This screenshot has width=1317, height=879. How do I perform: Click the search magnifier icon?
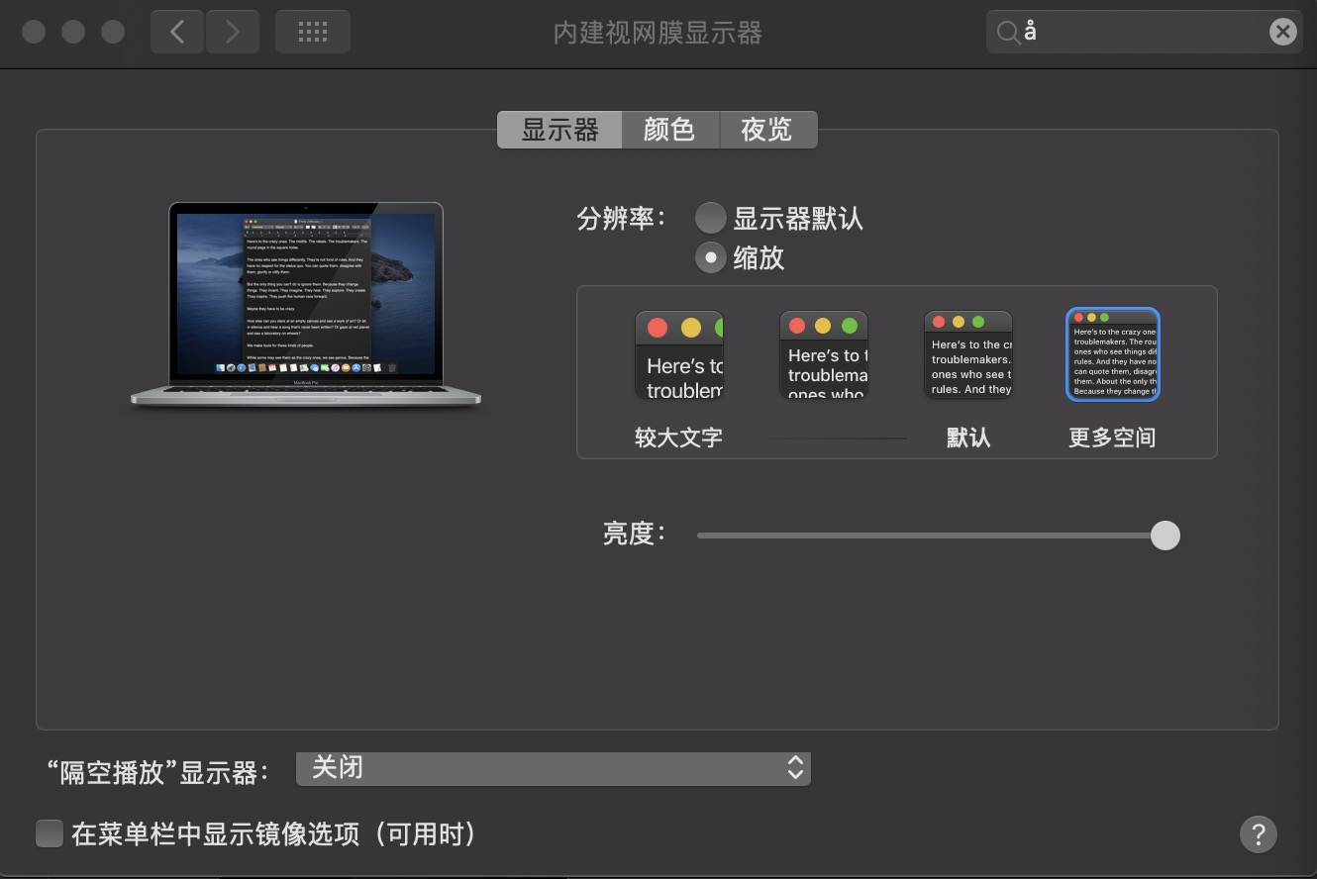click(x=1007, y=33)
